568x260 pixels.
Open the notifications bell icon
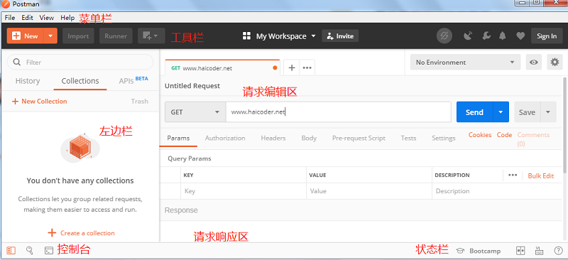[x=503, y=36]
